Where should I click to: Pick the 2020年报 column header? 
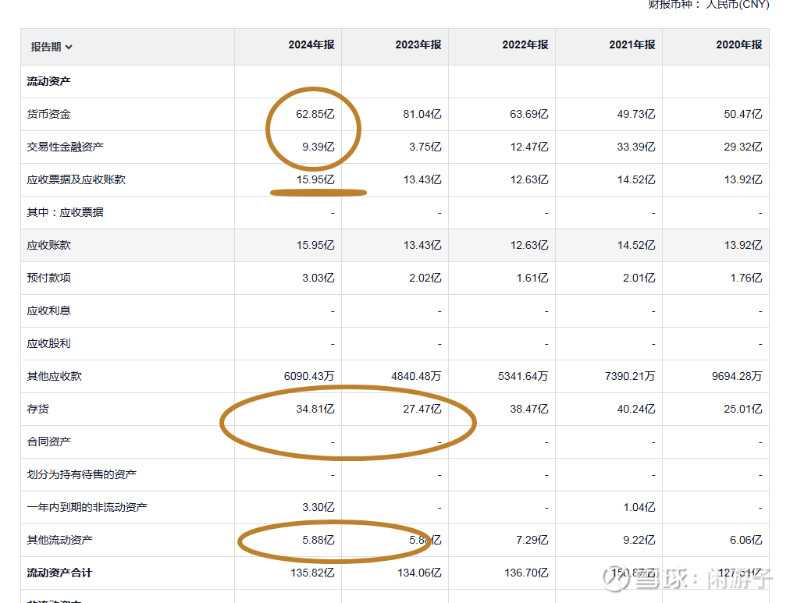pyautogui.click(x=738, y=45)
